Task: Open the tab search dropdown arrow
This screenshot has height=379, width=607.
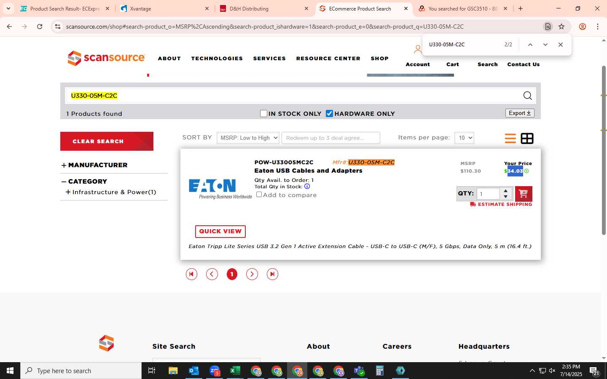Action: tap(8, 8)
